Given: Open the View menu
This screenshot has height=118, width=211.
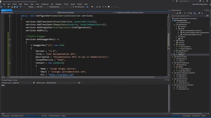Looking at the screenshot, I should pyautogui.click(x=9, y=4).
